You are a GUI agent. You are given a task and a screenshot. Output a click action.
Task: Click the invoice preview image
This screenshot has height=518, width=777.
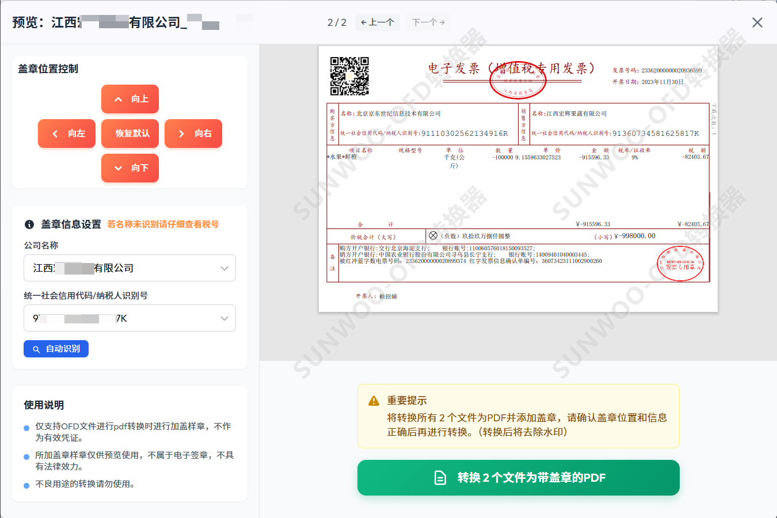(518, 179)
